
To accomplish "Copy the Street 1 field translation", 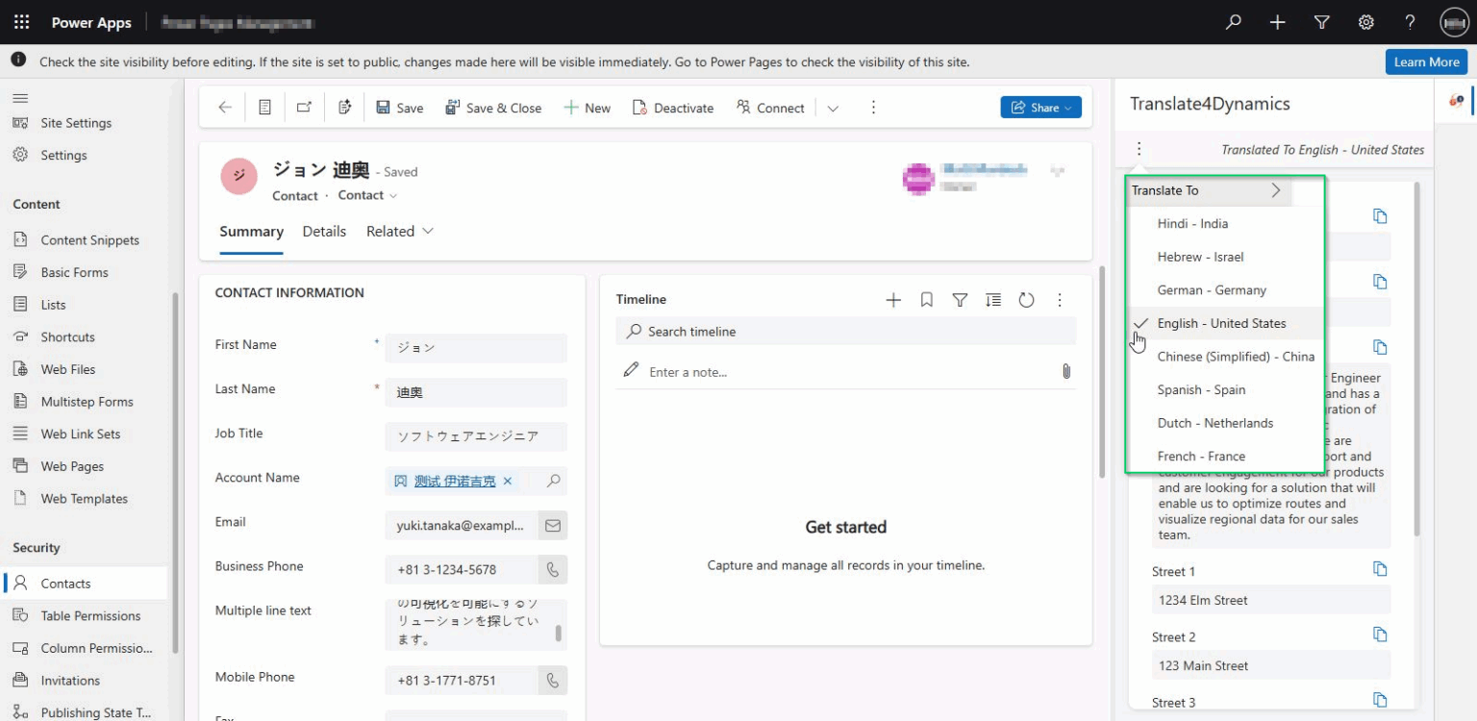I will [x=1381, y=568].
